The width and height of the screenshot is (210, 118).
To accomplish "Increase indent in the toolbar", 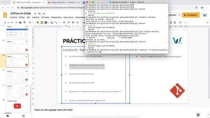I will tap(175, 23).
